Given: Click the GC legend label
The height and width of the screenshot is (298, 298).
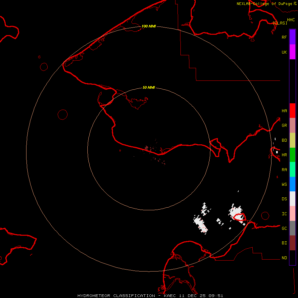Looking at the screenshot, I should (284, 228).
